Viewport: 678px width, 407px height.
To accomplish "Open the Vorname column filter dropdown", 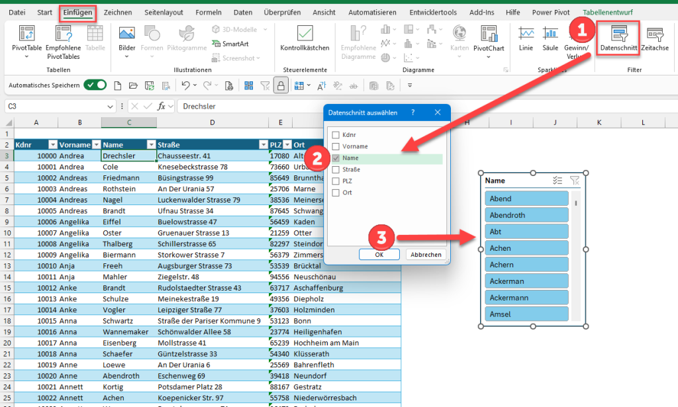I will click(95, 144).
